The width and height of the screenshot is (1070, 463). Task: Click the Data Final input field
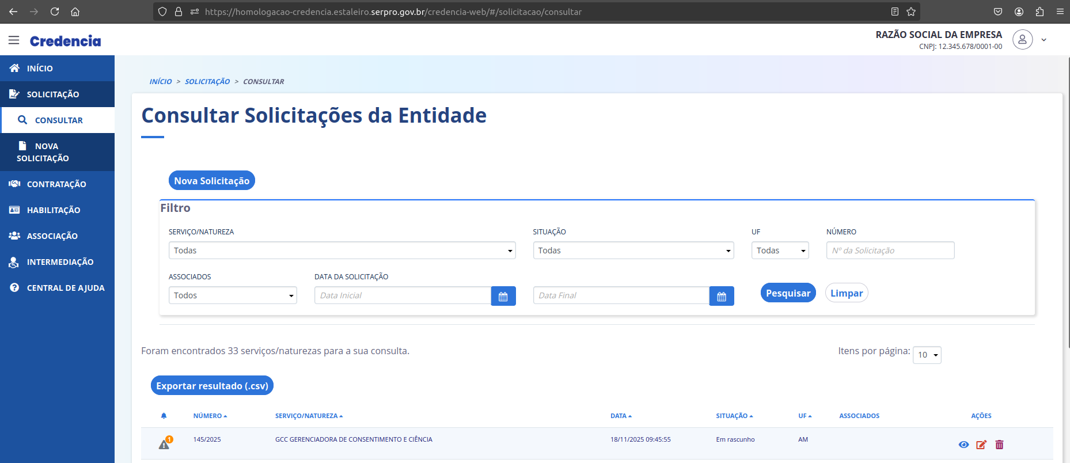pyautogui.click(x=621, y=295)
